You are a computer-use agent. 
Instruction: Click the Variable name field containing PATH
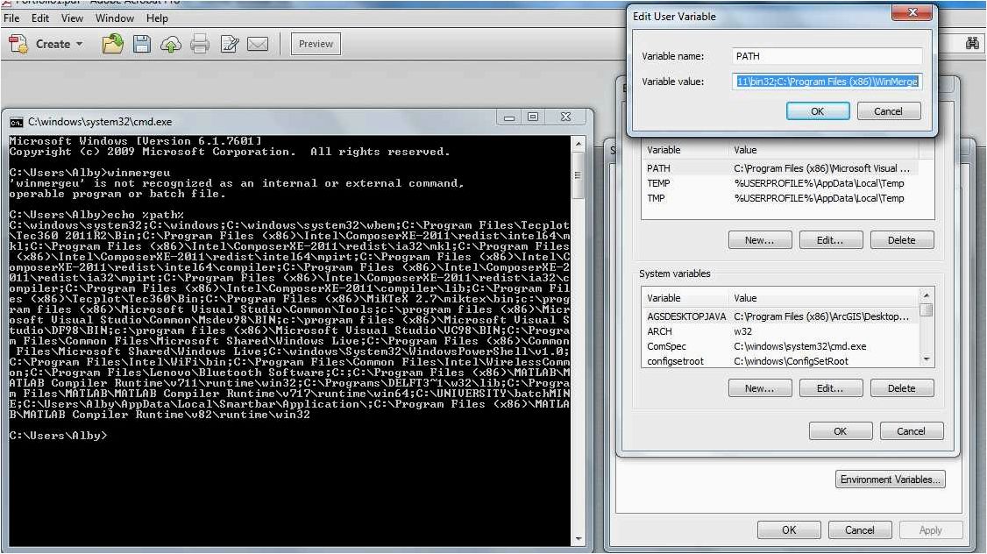[x=827, y=56]
